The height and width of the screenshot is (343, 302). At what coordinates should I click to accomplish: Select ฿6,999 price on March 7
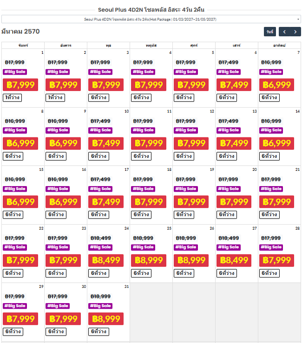click(x=276, y=84)
